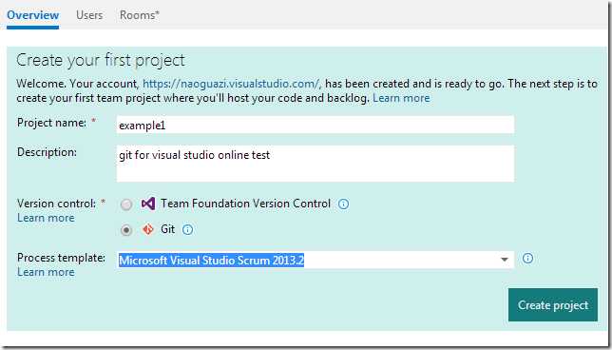Open info icon for Team Foundation Version Control

pos(343,204)
